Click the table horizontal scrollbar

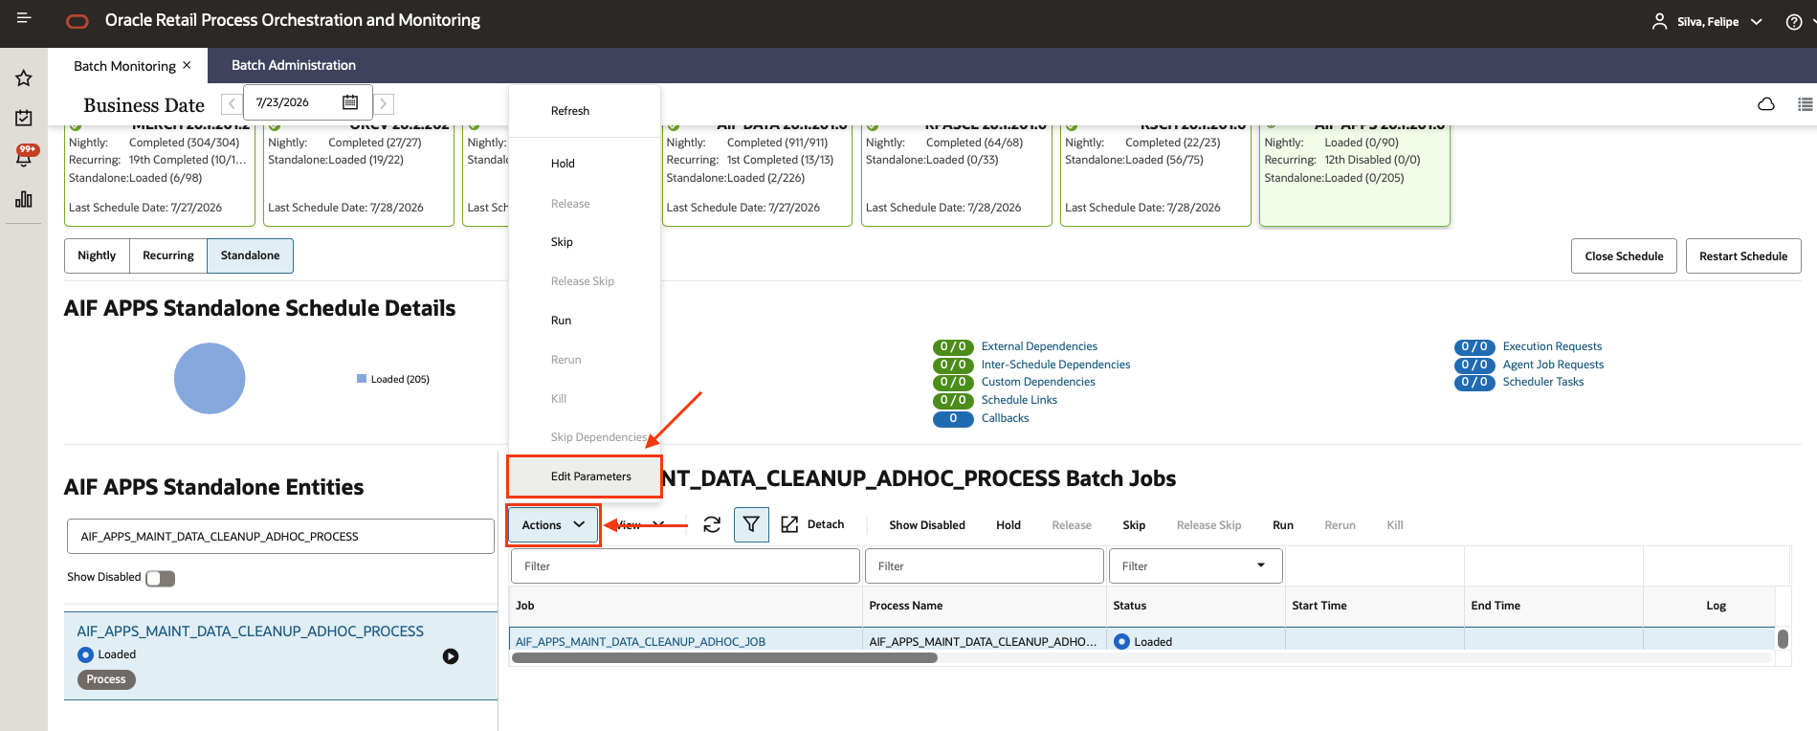[724, 657]
